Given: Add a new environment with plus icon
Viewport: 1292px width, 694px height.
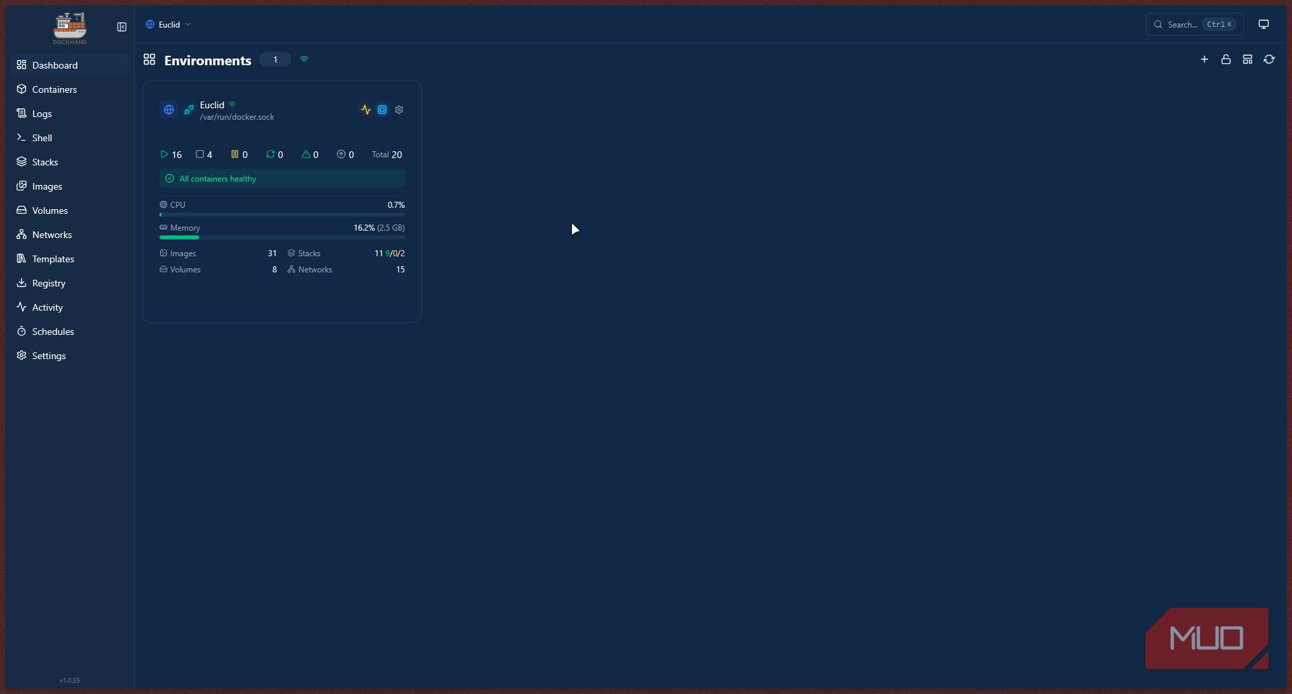Looking at the screenshot, I should point(1205,59).
